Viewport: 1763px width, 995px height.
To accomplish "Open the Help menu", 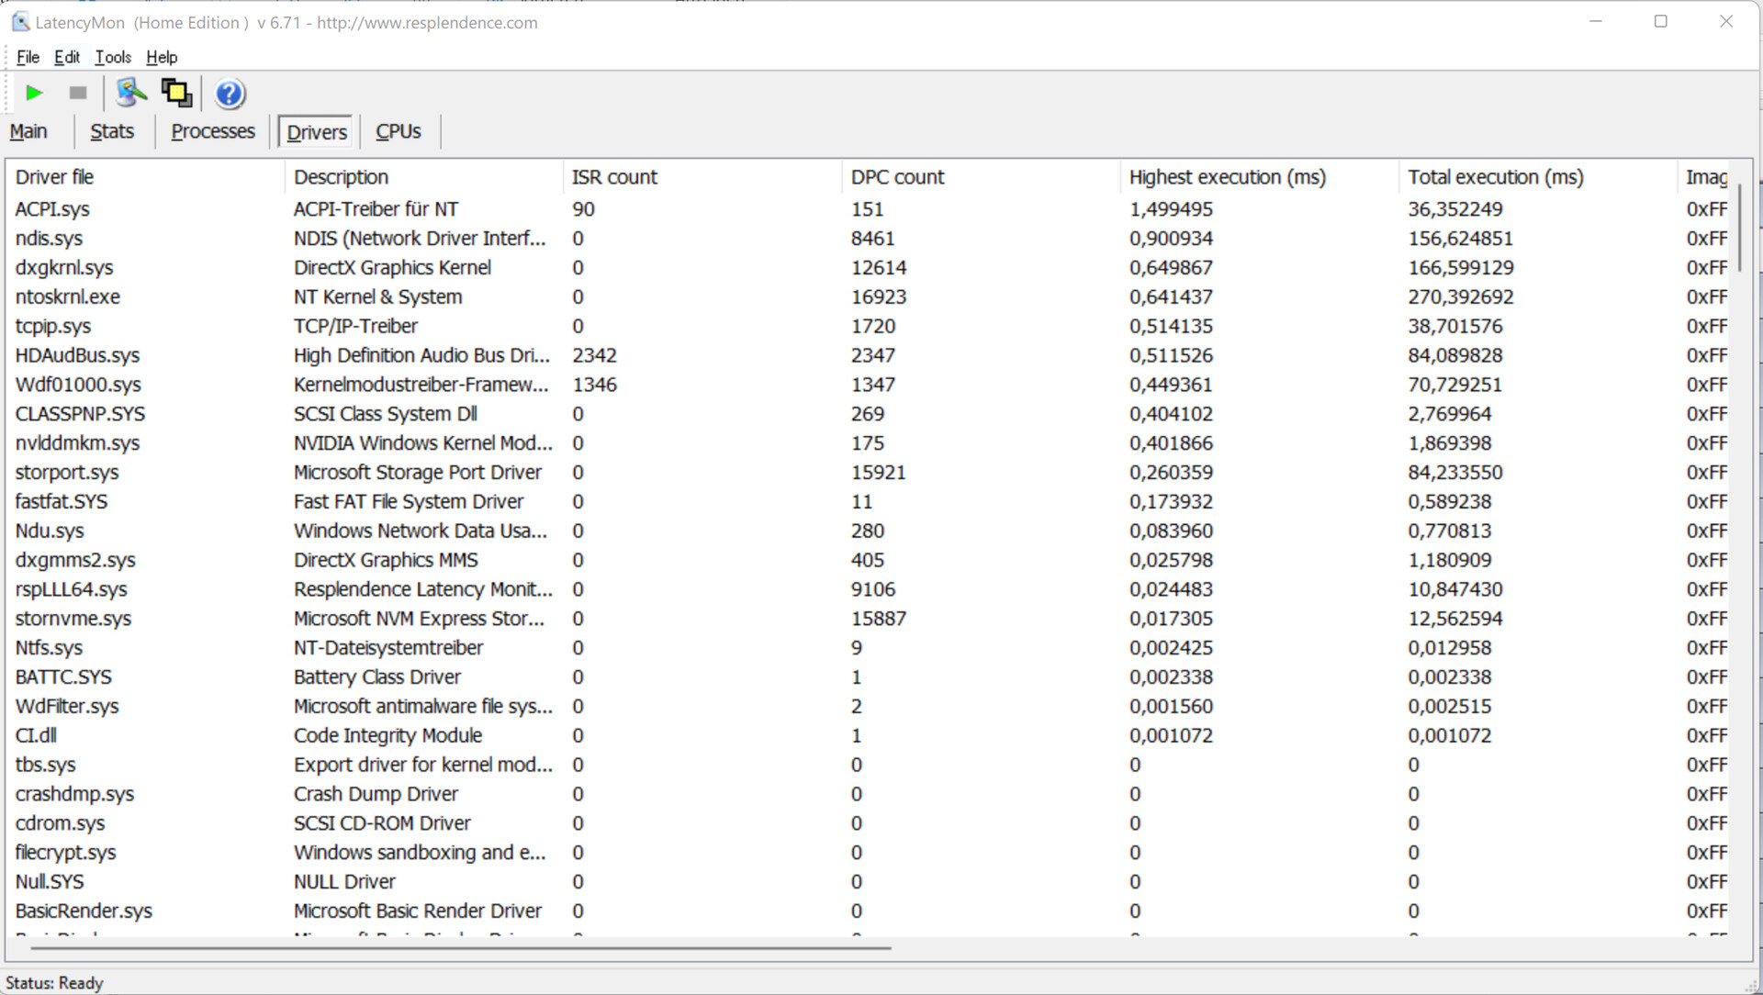I will click(162, 57).
